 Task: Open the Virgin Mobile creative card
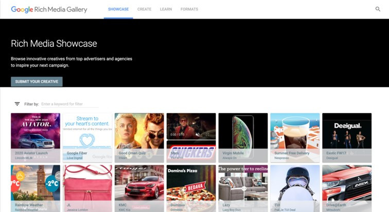243,137
